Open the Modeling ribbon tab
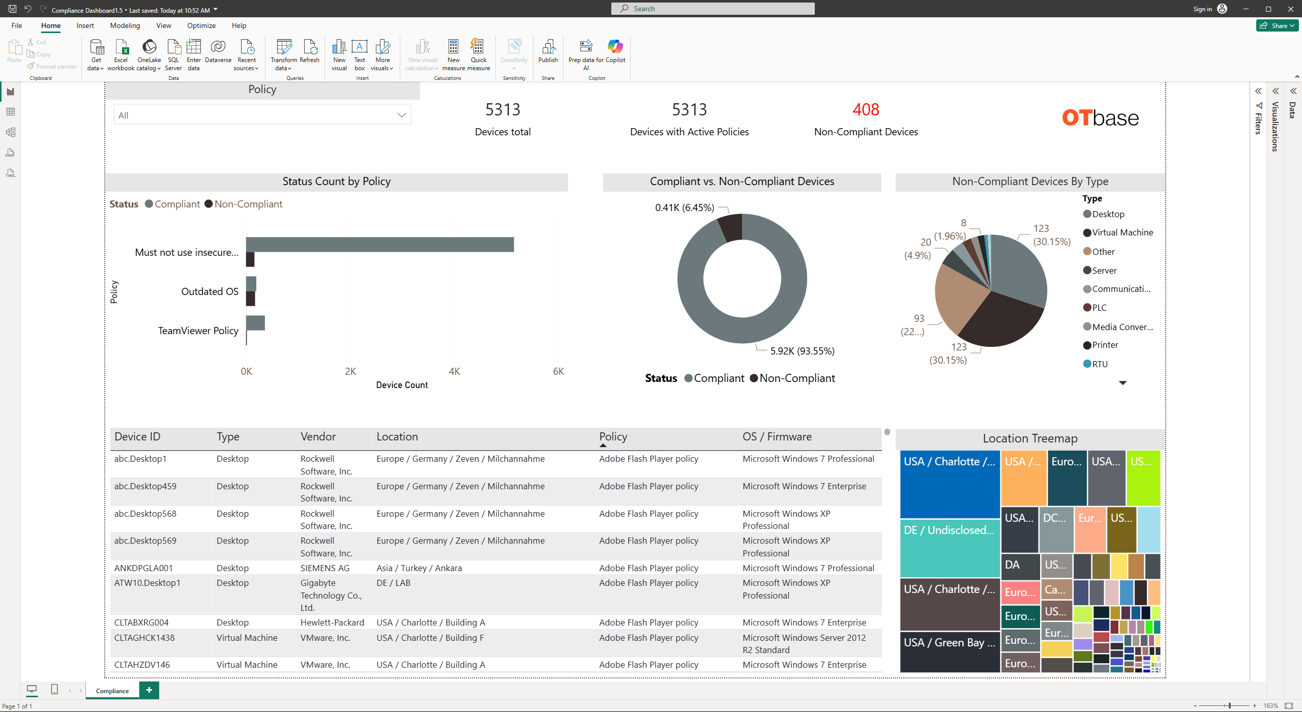 pos(125,25)
